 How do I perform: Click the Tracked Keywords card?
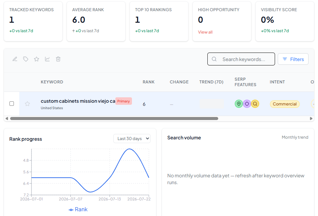(x=33, y=22)
